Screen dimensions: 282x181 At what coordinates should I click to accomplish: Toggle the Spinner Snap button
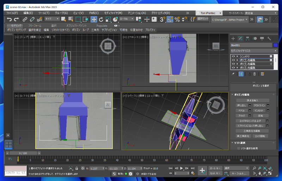point(184,19)
